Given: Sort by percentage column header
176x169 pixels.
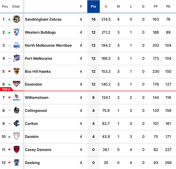Looking at the screenshot, I should [x=106, y=6].
